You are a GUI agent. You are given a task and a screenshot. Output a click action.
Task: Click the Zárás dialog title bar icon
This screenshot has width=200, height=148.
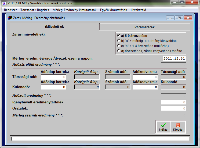coord(10,18)
